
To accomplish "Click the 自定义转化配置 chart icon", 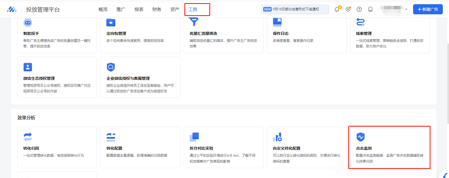I will pos(277,137).
